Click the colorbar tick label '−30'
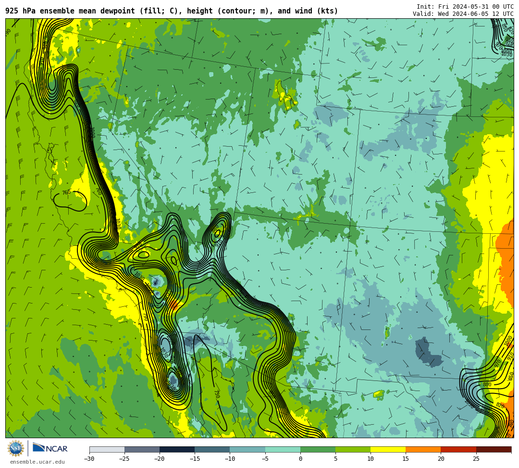The width and height of the screenshot is (519, 468). pos(89,459)
